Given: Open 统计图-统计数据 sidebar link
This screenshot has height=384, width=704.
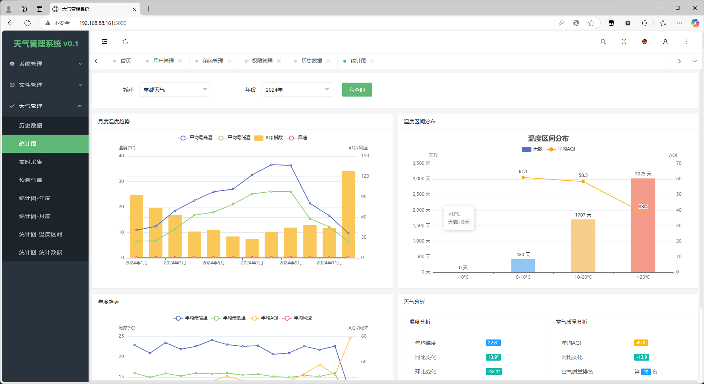Looking at the screenshot, I should (45, 252).
